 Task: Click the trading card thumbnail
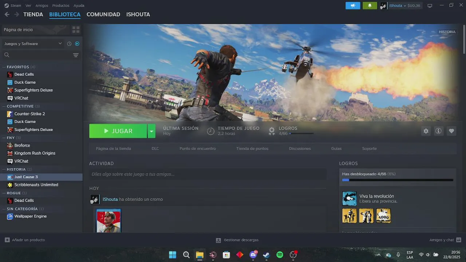[108, 221]
